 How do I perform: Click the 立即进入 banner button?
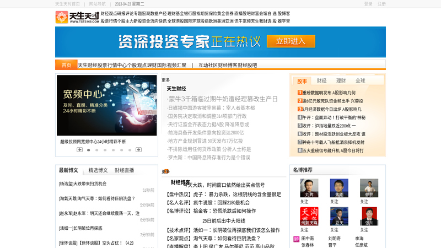click(291, 41)
